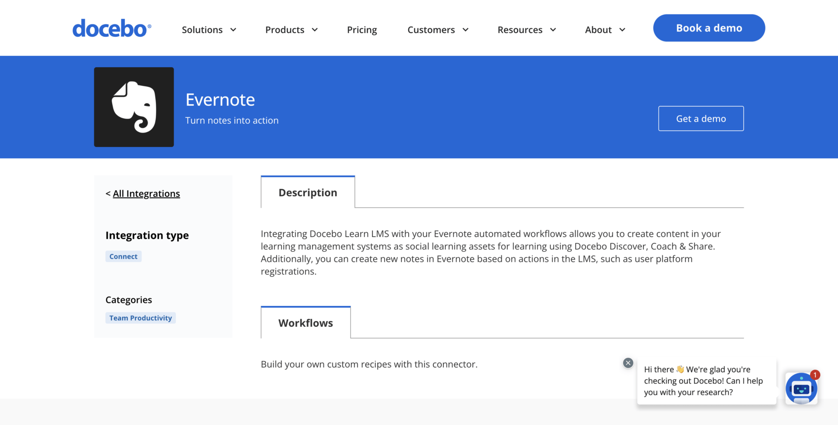The image size is (838, 425).
Task: Open the Pricing page
Action: [362, 30]
